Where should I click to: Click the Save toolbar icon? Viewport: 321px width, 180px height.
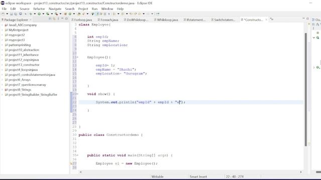(x=11, y=14)
